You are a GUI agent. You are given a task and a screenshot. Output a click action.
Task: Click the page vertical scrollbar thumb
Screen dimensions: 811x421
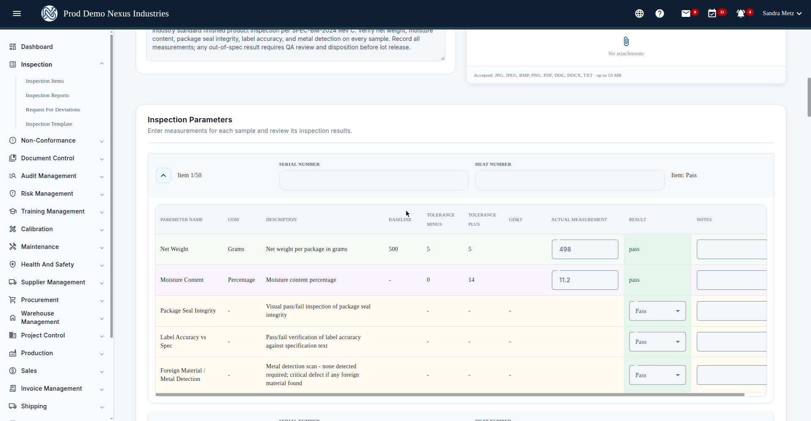(x=809, y=97)
